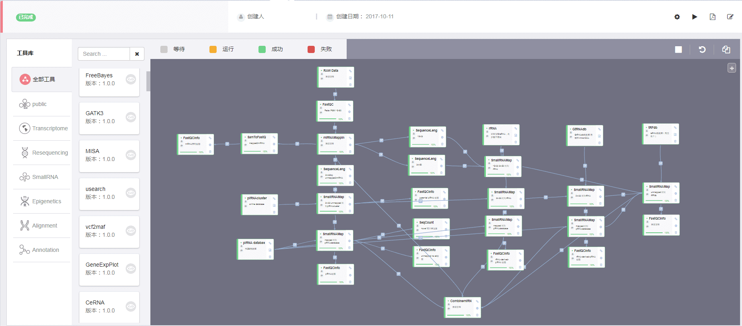Image resolution: width=742 pixels, height=326 pixels.
Task: Toggle eye icon for FreeBayes tool
Action: pos(131,79)
